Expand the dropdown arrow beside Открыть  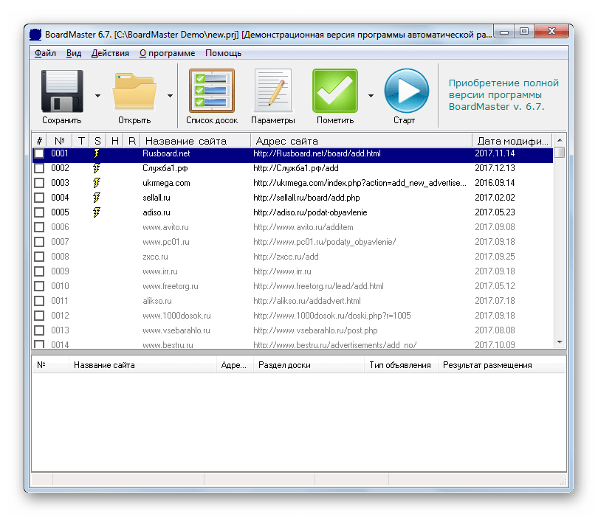click(170, 95)
